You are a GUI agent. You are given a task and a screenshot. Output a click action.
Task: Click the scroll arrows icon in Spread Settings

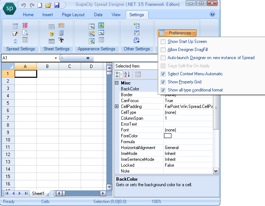[15, 41]
